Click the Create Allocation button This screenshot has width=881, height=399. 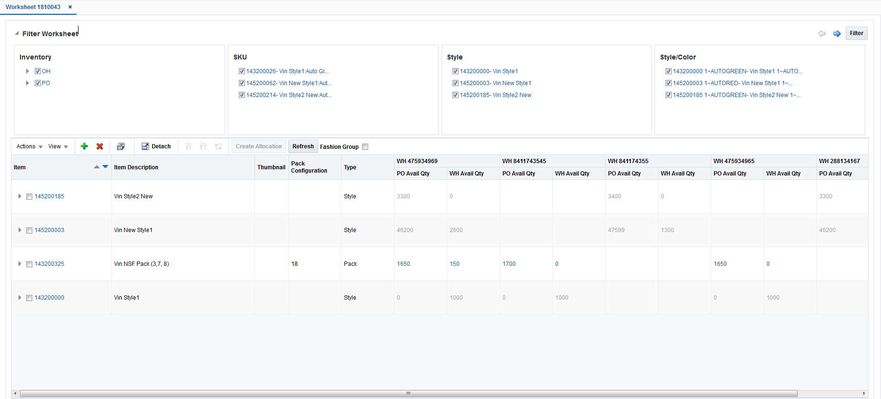coord(259,146)
